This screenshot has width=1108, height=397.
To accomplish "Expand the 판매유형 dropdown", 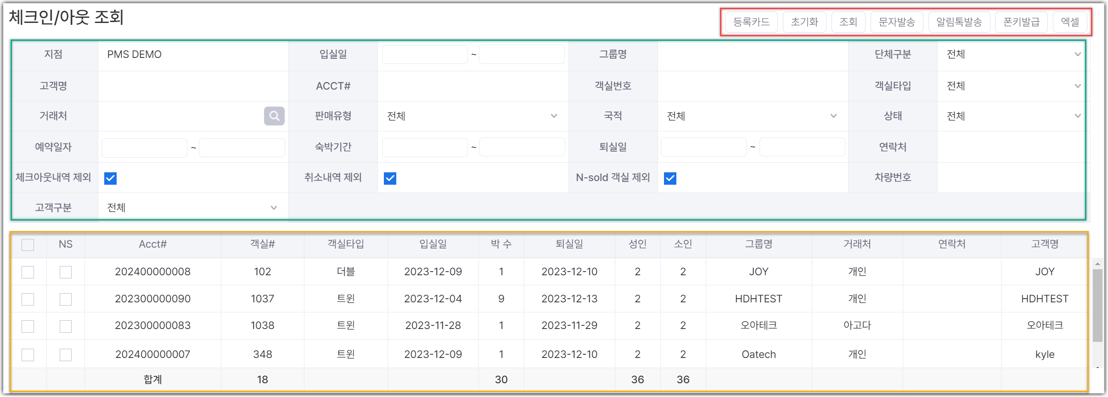I will 472,116.
